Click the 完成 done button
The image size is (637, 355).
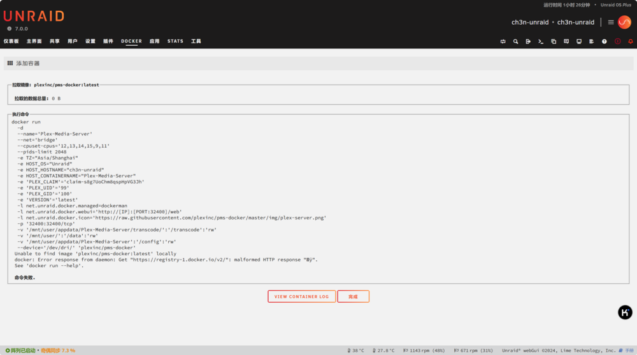(353, 296)
